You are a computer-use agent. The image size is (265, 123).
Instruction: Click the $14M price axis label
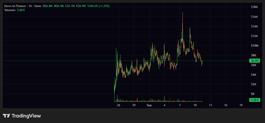click(x=254, y=26)
